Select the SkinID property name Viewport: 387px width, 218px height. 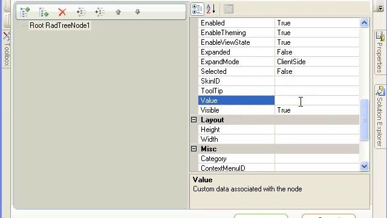coord(210,81)
